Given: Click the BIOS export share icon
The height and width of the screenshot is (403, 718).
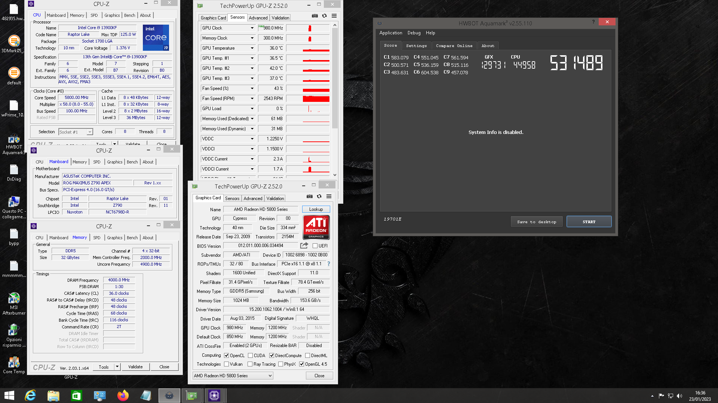Looking at the screenshot, I should pyautogui.click(x=304, y=246).
